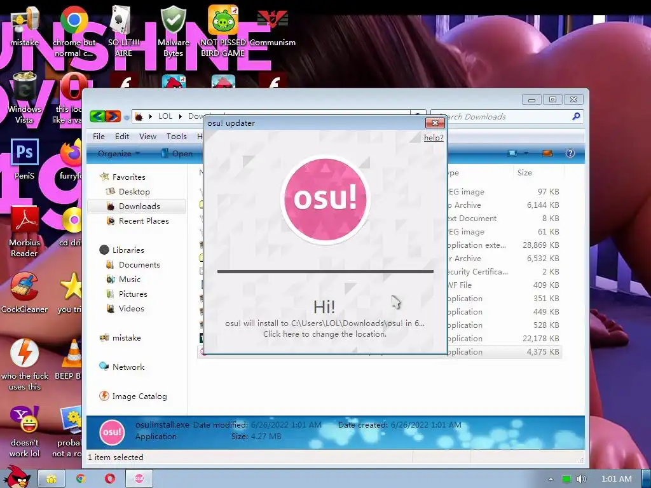Click the Explorer forward arrow button
The height and width of the screenshot is (488, 651).
point(113,116)
